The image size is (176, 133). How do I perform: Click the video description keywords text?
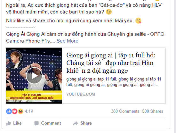tap(114, 82)
